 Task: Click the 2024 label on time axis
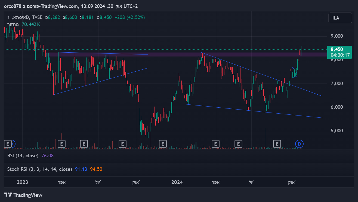click(177, 182)
